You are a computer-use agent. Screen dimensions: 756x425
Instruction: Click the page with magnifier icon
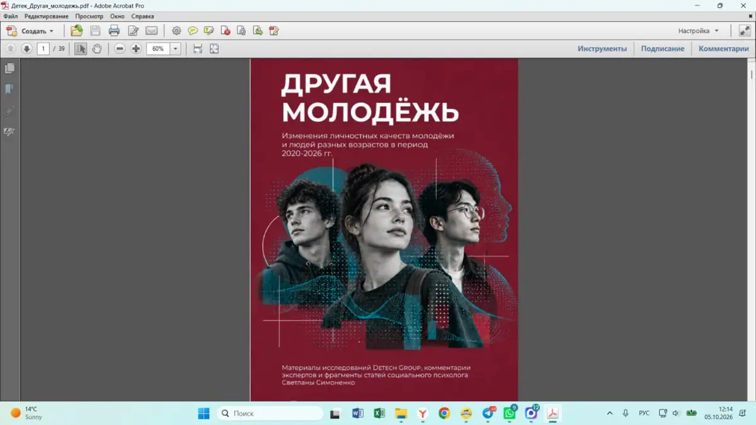241,31
